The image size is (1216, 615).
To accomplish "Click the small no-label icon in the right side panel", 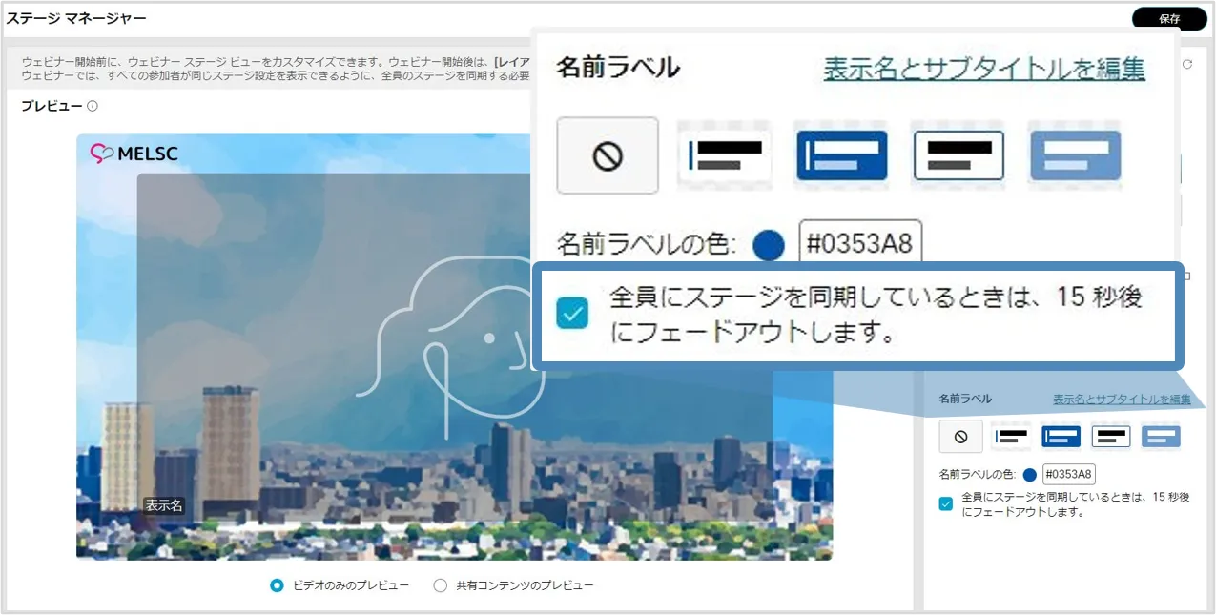I will [x=960, y=437].
